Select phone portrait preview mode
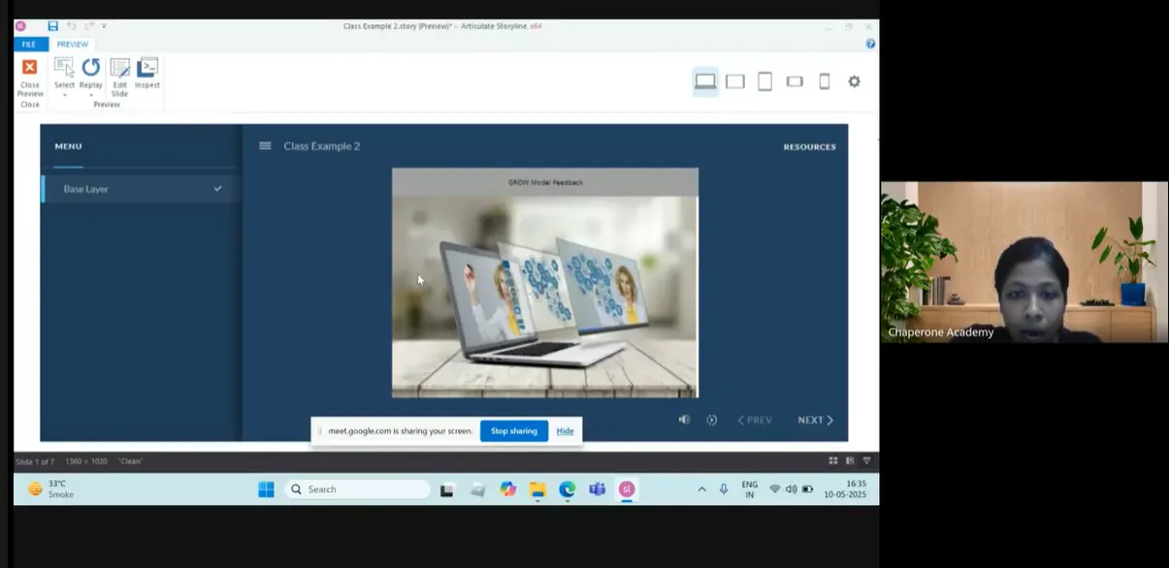The image size is (1169, 568). [x=825, y=81]
